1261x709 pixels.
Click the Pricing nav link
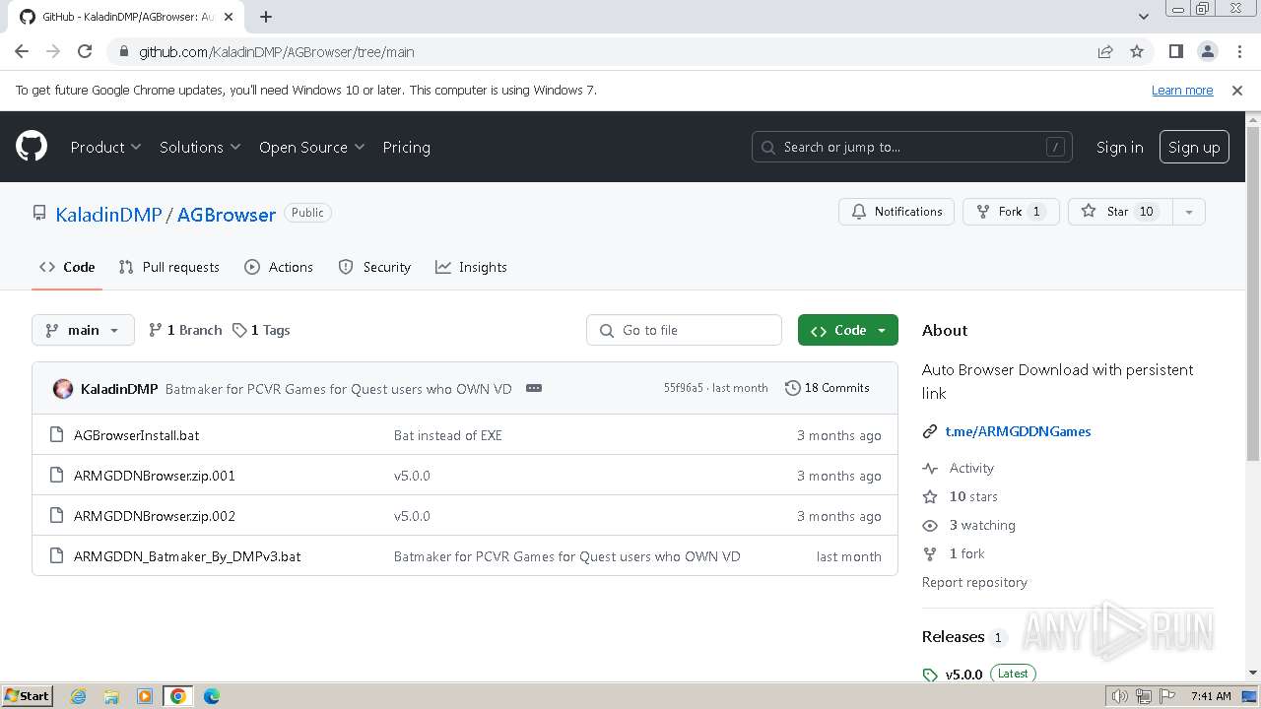(x=406, y=147)
